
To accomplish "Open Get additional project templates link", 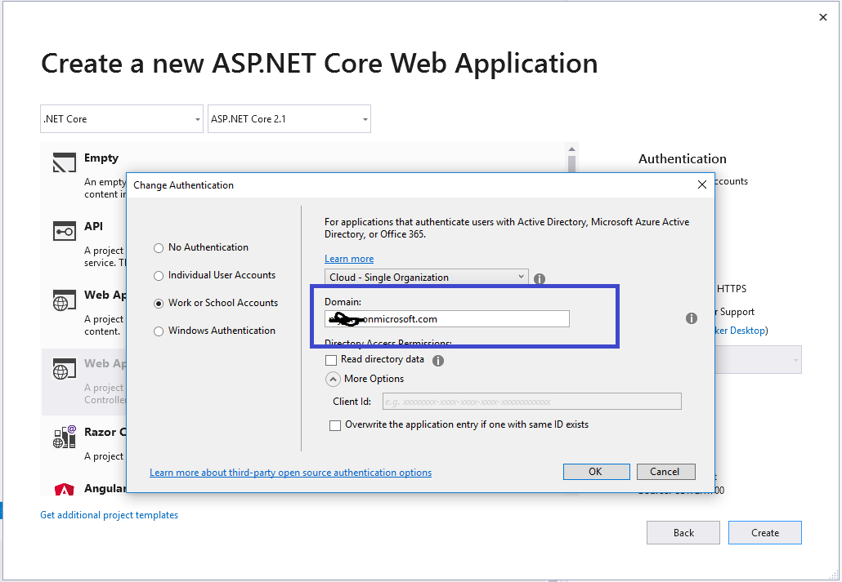I will 109,515.
